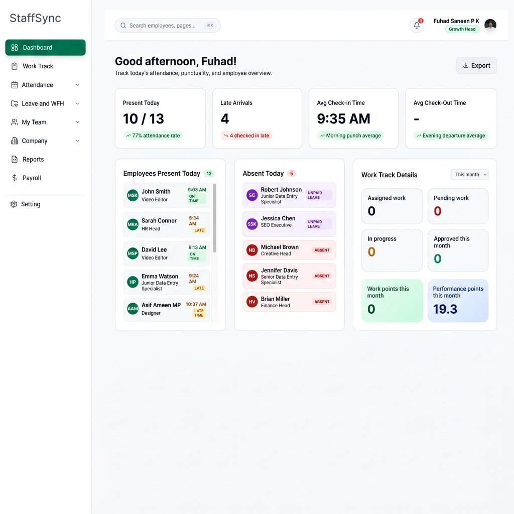The height and width of the screenshot is (514, 514).
Task: Click the Reports document icon
Action: click(x=15, y=159)
